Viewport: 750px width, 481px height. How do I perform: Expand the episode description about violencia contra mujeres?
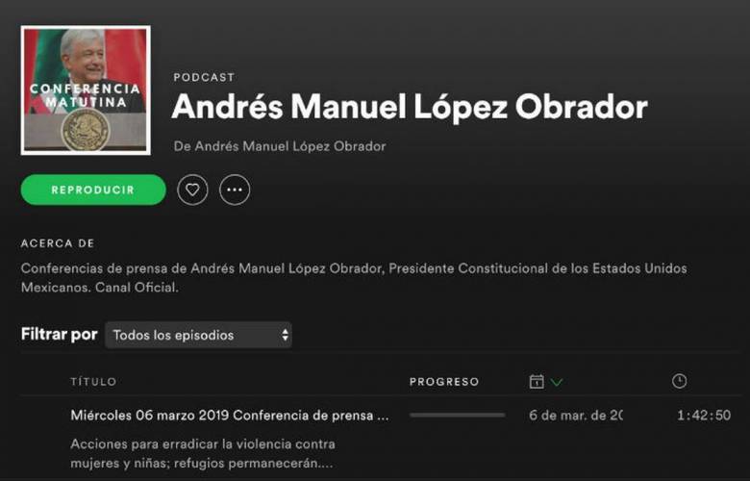[203, 454]
